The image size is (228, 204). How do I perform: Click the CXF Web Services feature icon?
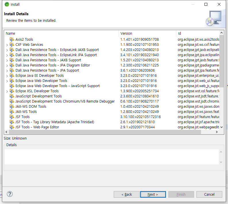(x=12, y=44)
